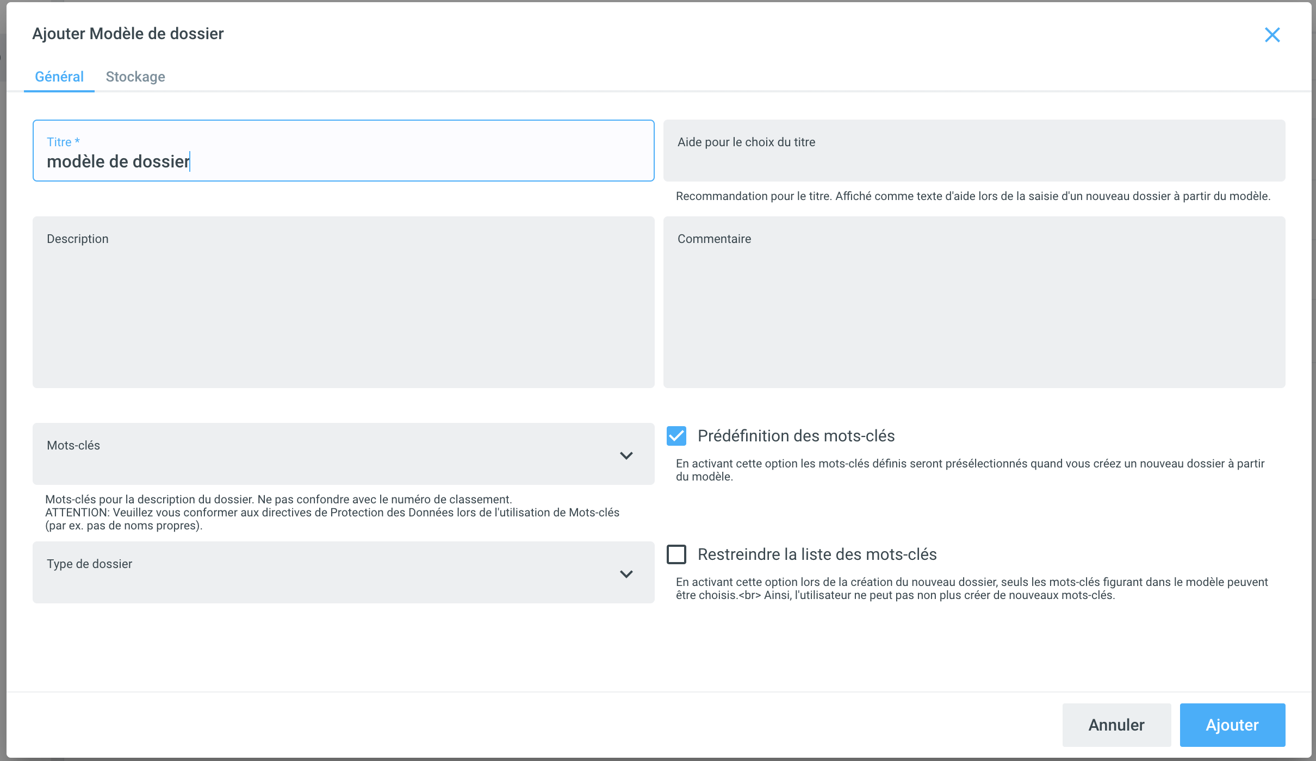Click the Titre * field label
The image size is (1316, 761).
click(x=63, y=142)
